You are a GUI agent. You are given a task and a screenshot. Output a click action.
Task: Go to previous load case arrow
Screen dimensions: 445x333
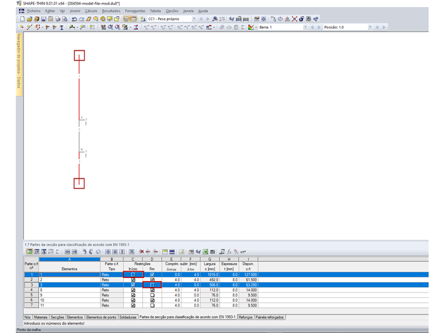coord(201,19)
